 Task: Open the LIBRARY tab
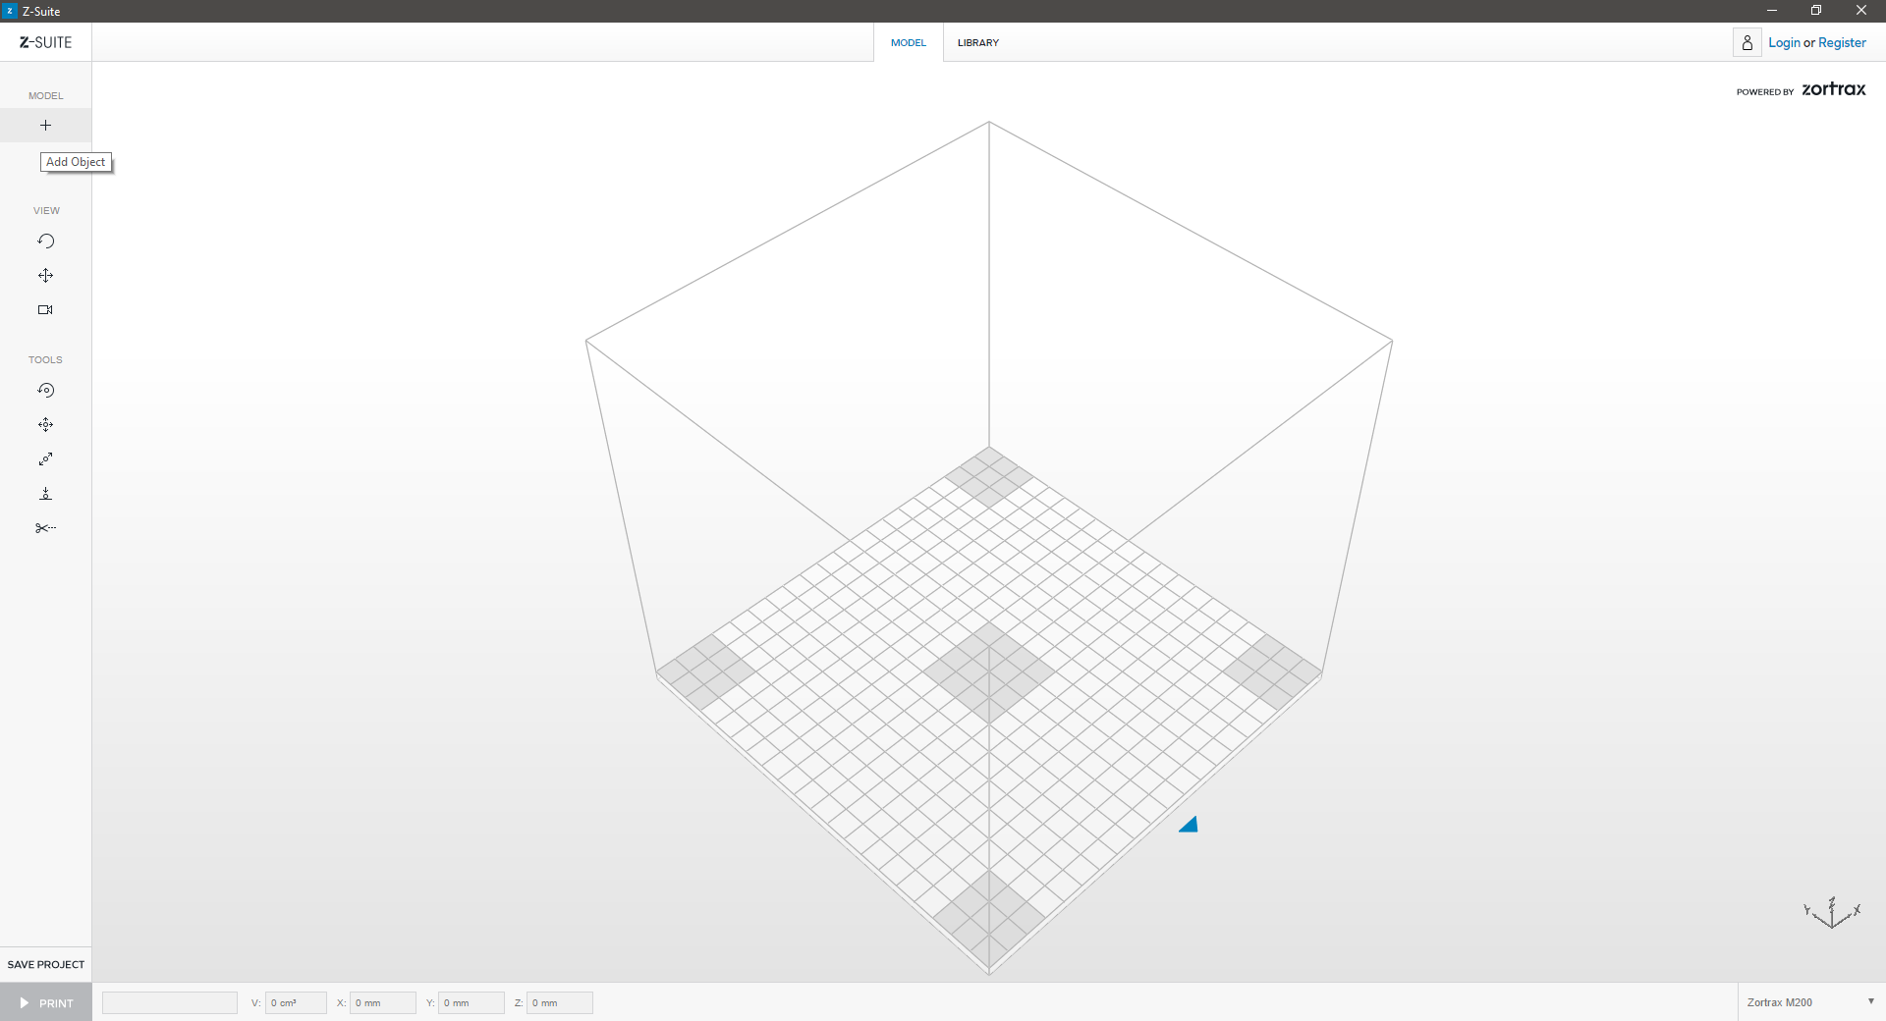[x=977, y=43]
